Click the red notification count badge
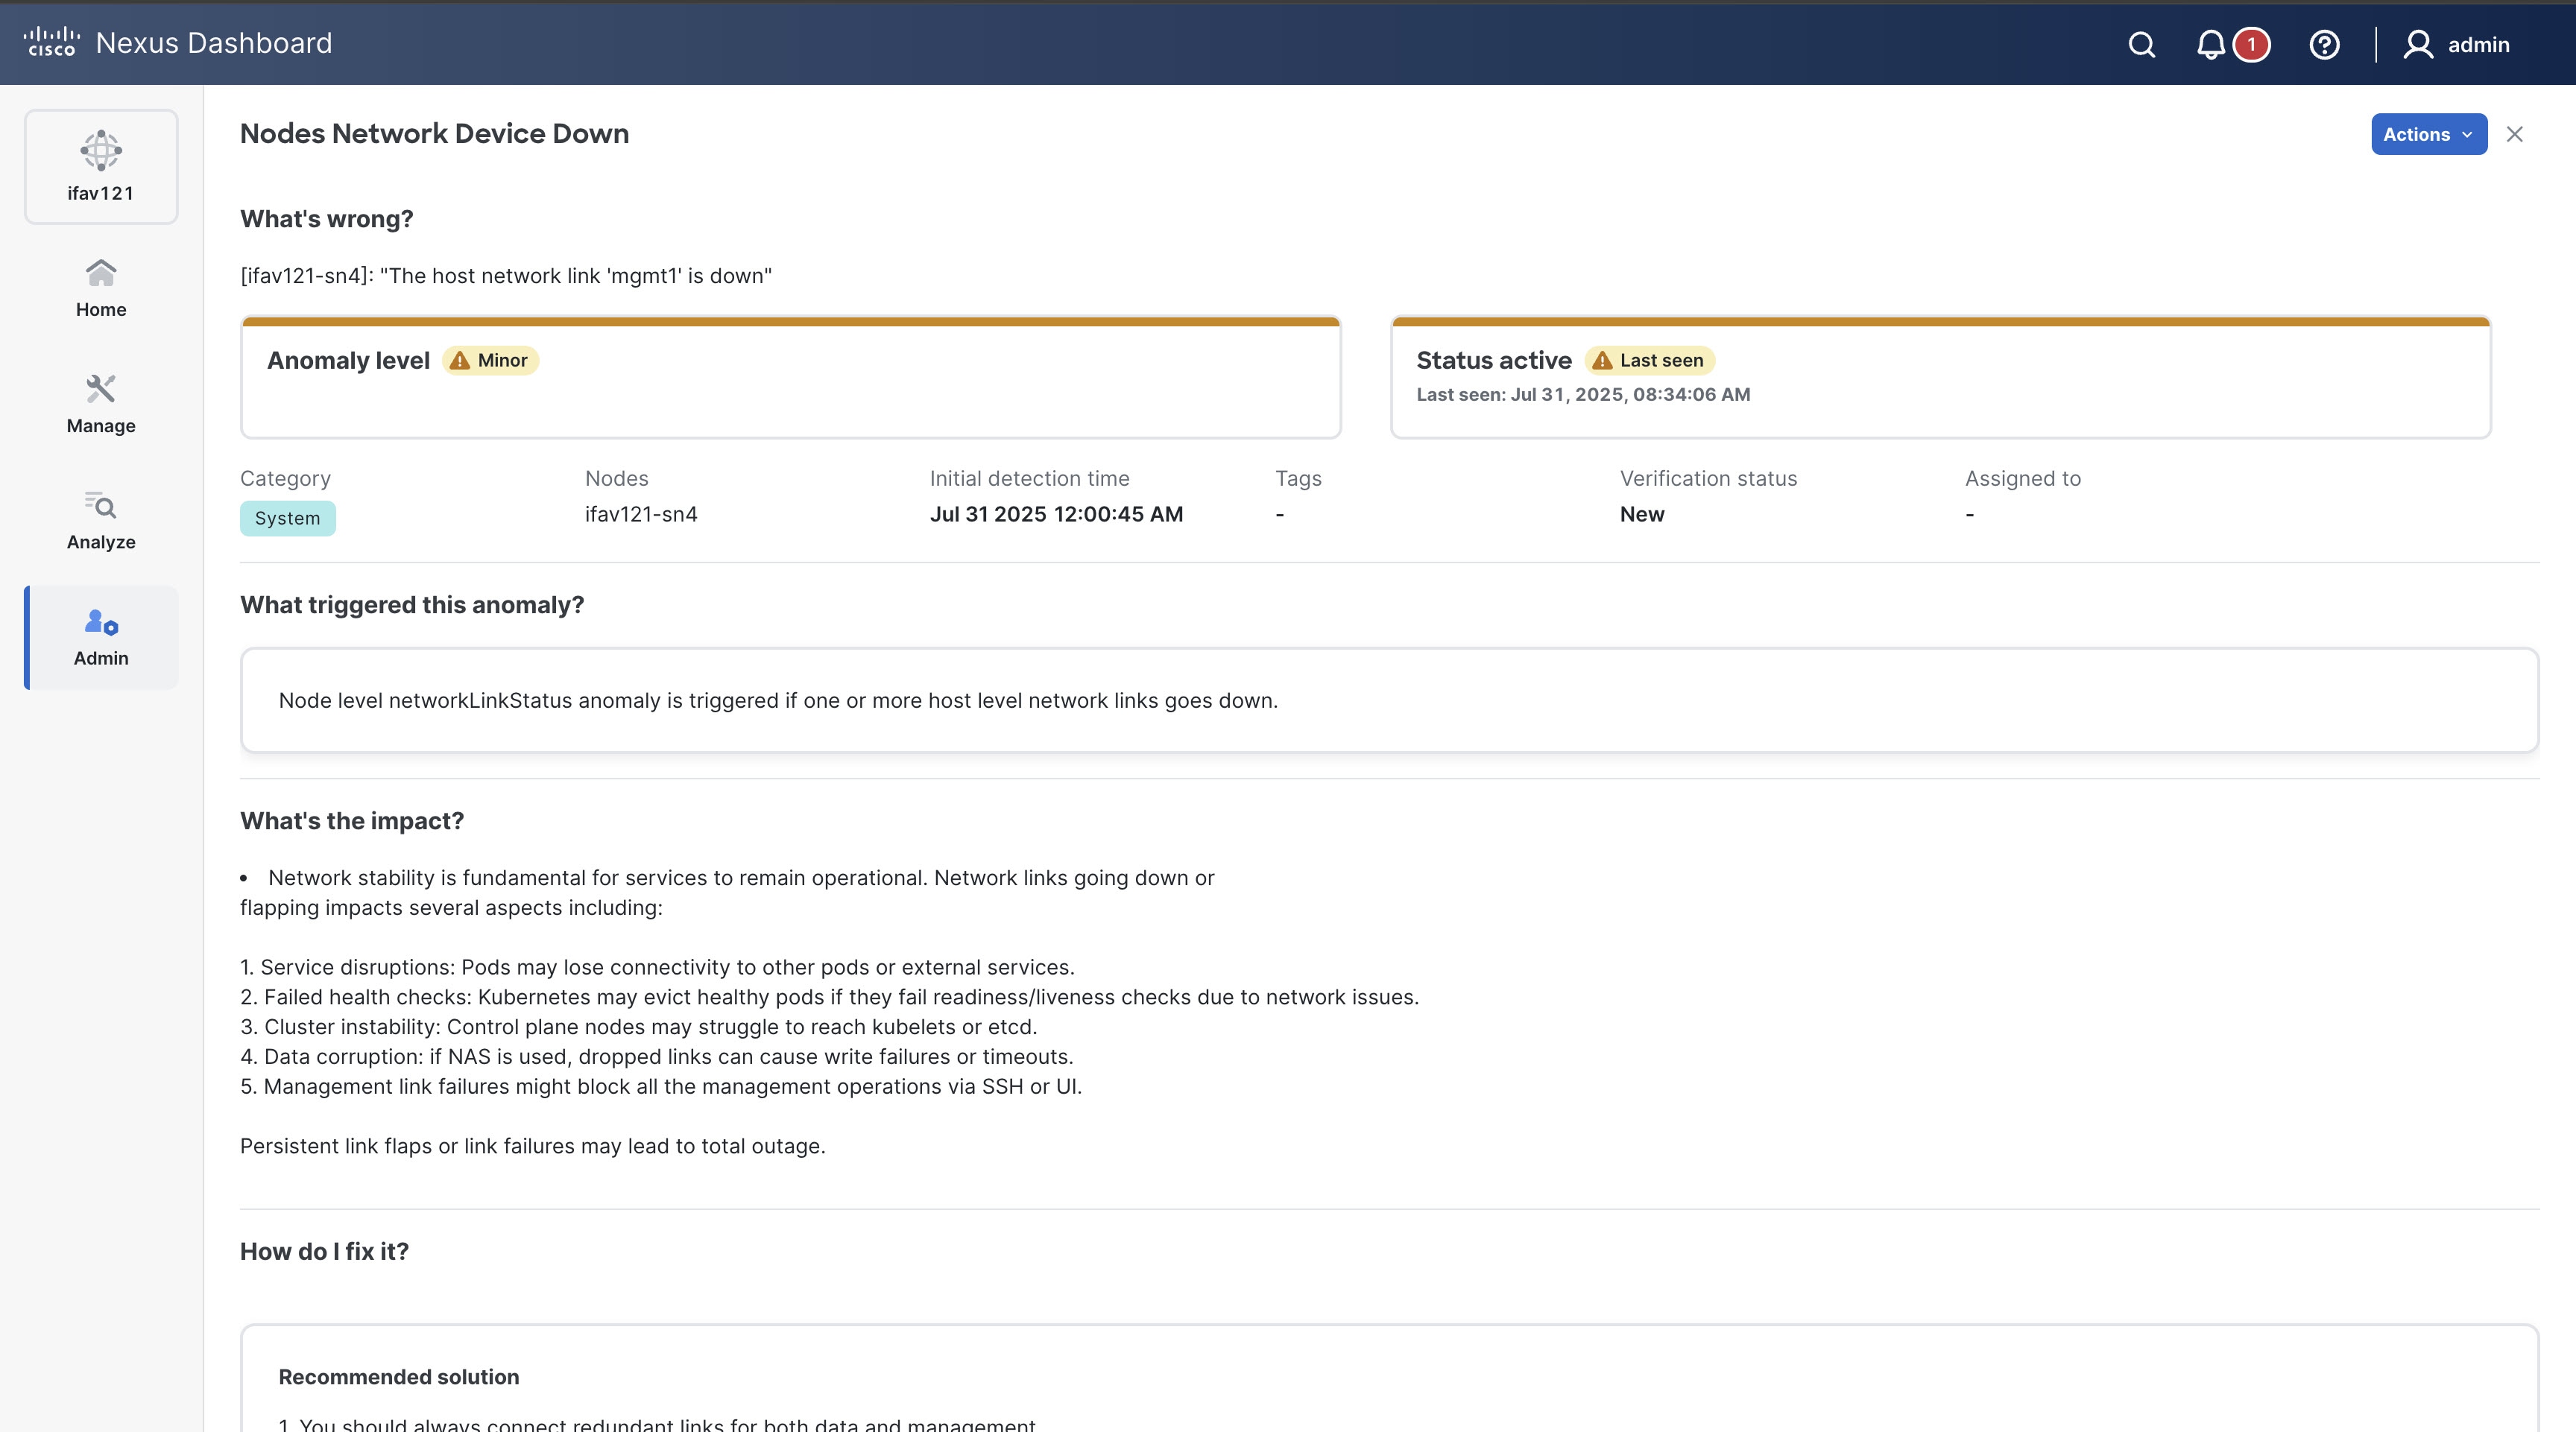 [2251, 45]
